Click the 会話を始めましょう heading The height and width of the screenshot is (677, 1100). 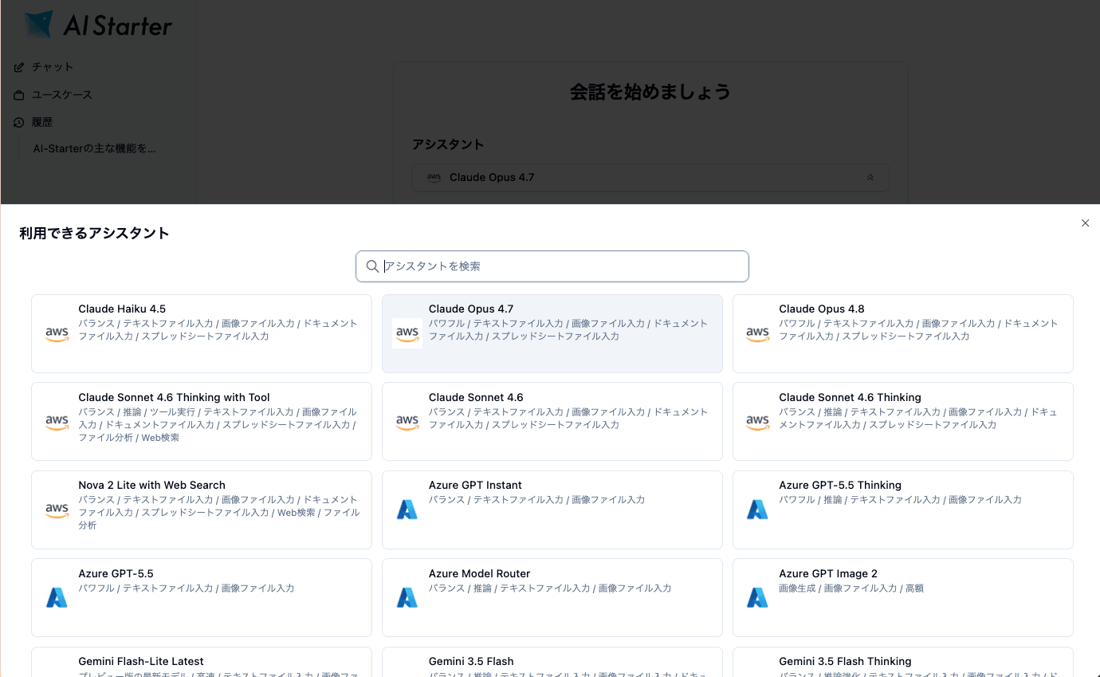coord(650,92)
